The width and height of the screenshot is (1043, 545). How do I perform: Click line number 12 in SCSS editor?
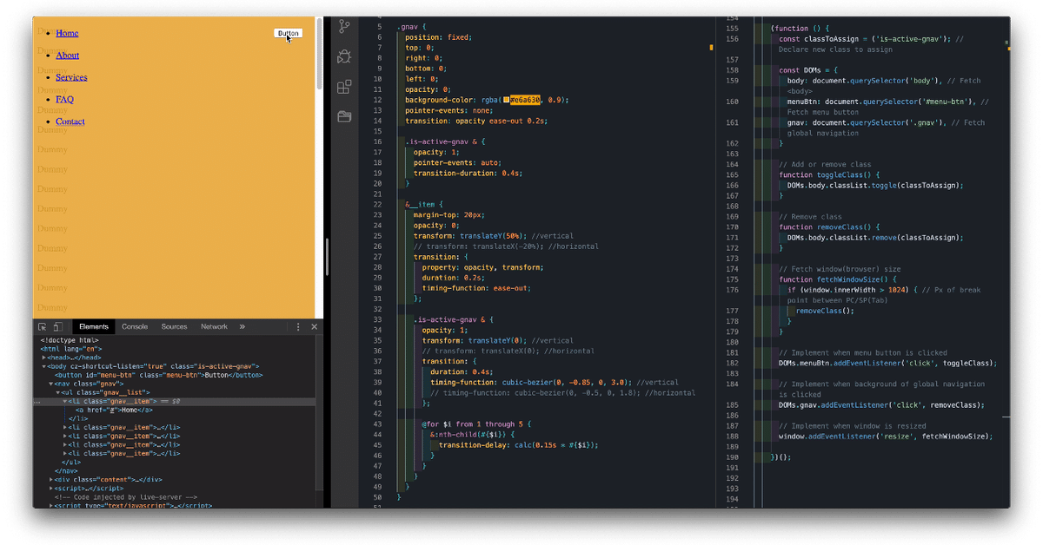click(x=377, y=100)
